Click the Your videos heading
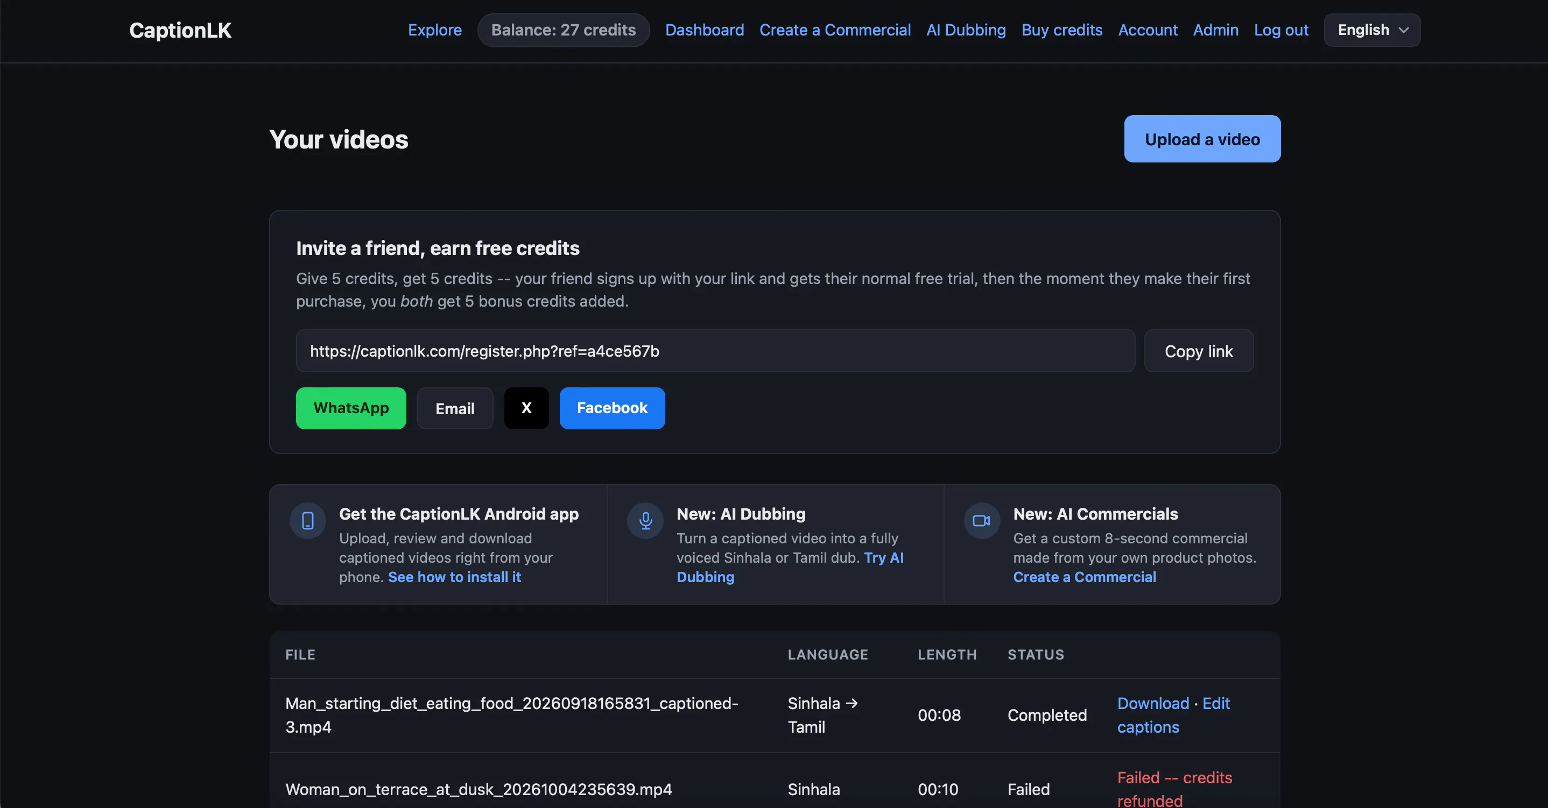 (339, 139)
